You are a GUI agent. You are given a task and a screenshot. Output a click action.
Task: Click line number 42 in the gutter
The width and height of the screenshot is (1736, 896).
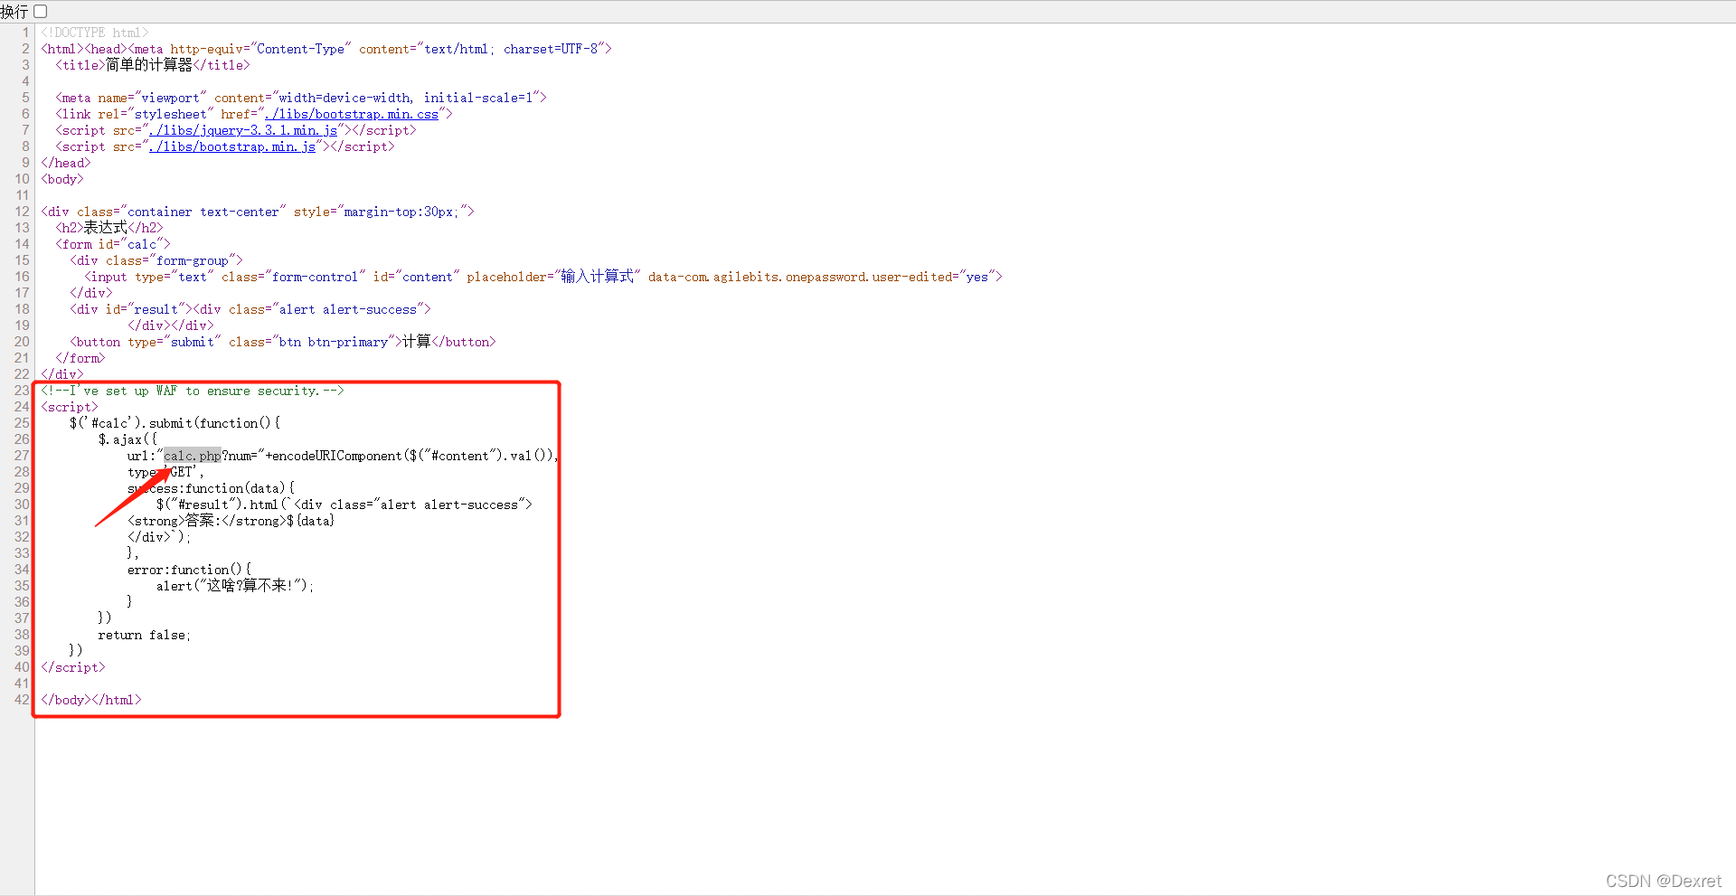22,700
